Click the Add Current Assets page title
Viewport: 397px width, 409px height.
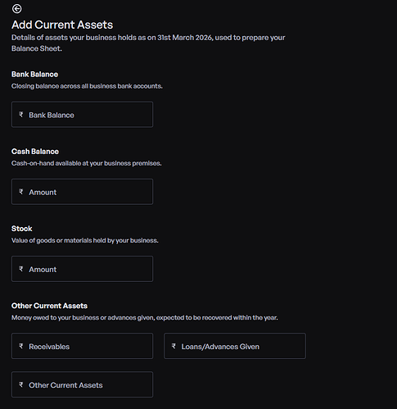(x=62, y=25)
